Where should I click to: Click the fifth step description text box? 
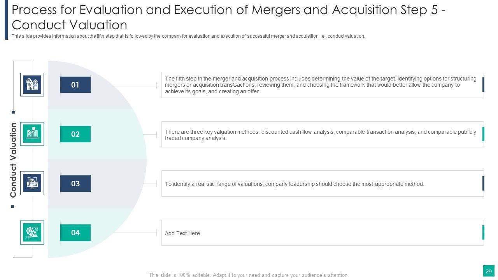(x=321, y=85)
